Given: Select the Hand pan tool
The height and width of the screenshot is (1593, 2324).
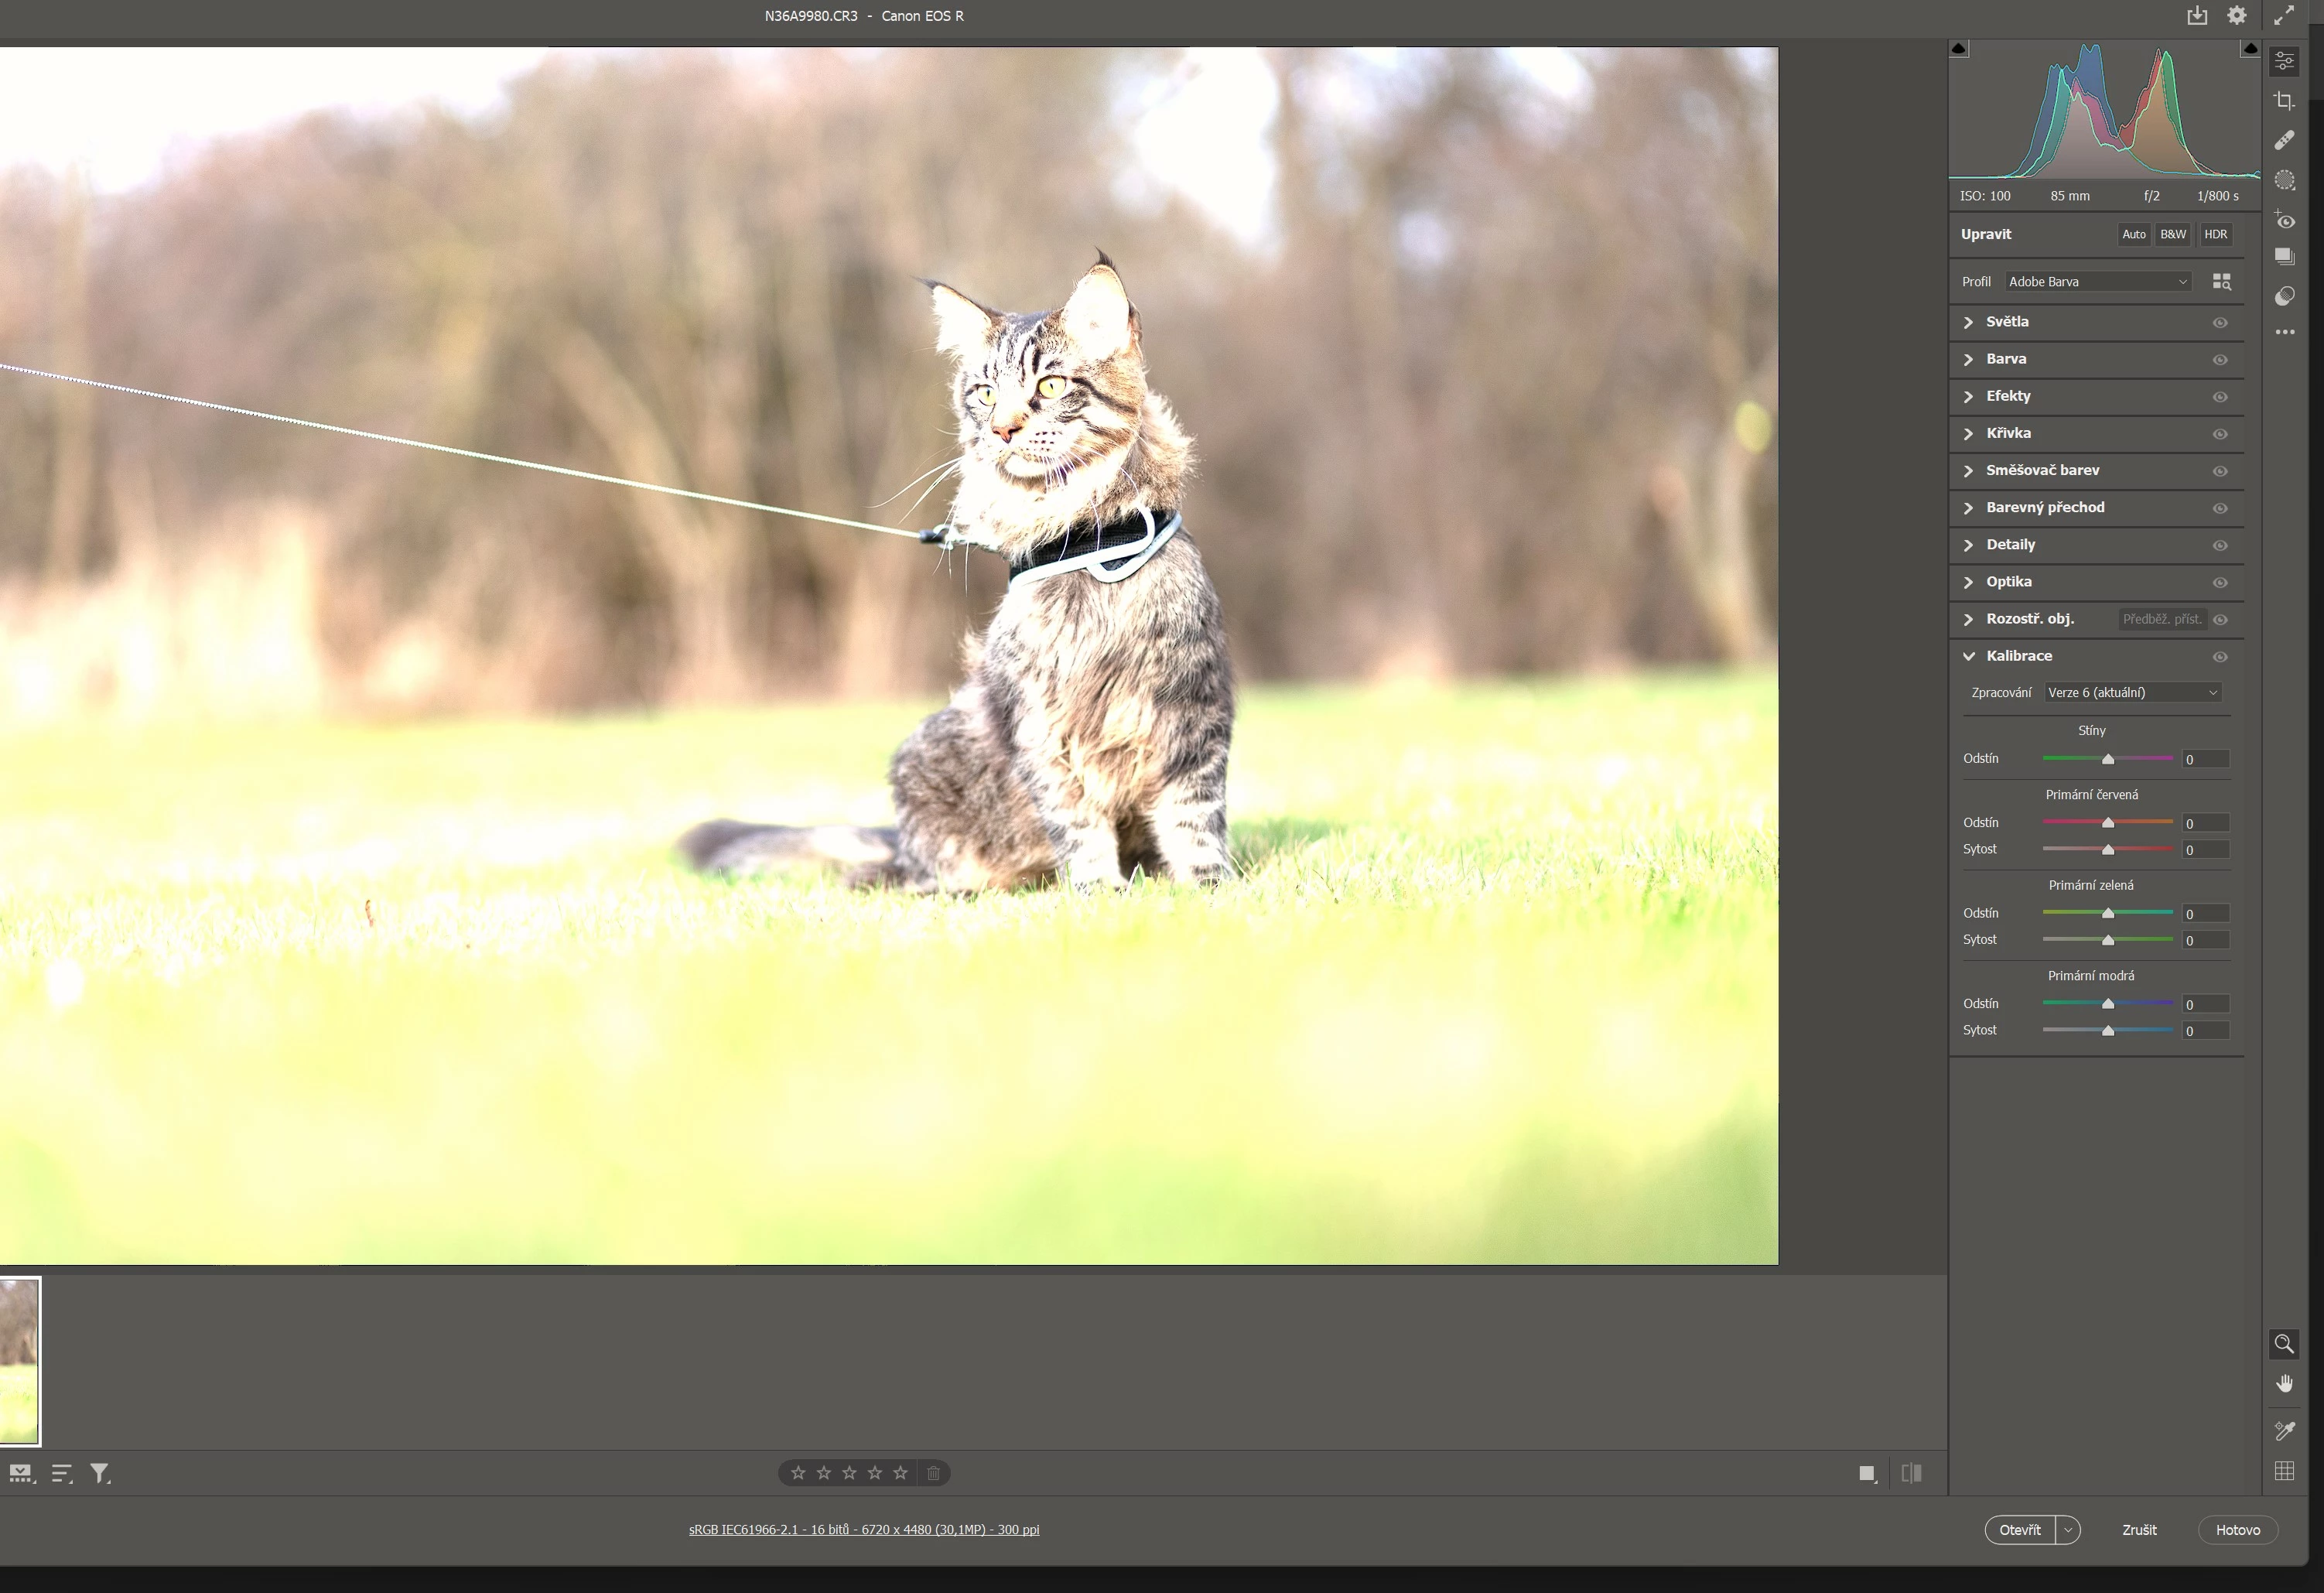Looking at the screenshot, I should click(x=2284, y=1384).
